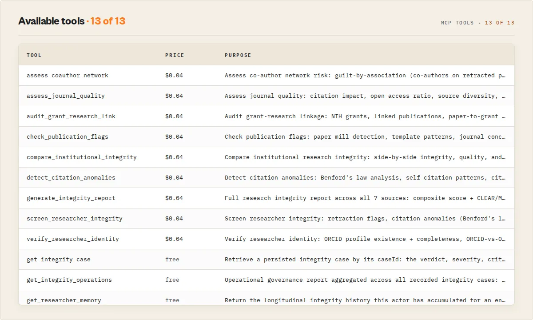
Task: Click the orange 13 of 13 count in heading
Action: coord(108,21)
